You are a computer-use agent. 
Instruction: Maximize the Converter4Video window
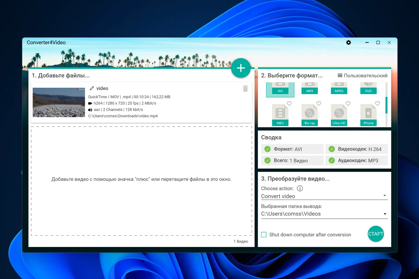(378, 42)
